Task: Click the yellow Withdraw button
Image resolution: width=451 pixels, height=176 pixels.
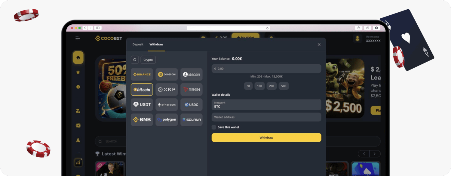Action: [266, 137]
